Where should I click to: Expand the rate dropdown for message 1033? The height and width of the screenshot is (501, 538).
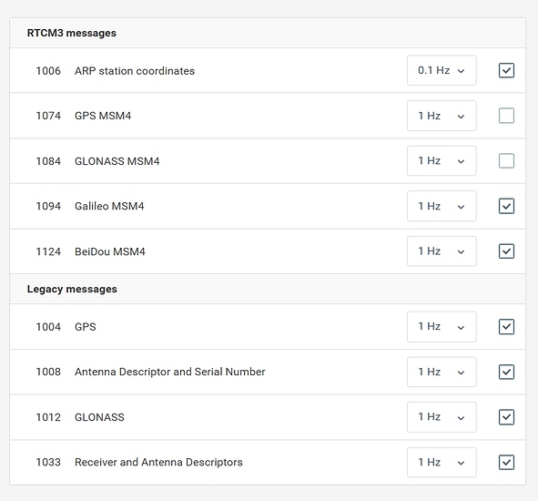pos(442,462)
